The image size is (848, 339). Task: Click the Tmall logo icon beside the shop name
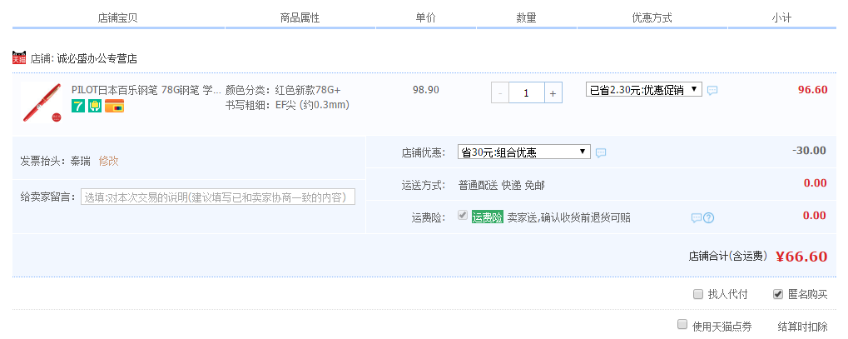(x=19, y=58)
